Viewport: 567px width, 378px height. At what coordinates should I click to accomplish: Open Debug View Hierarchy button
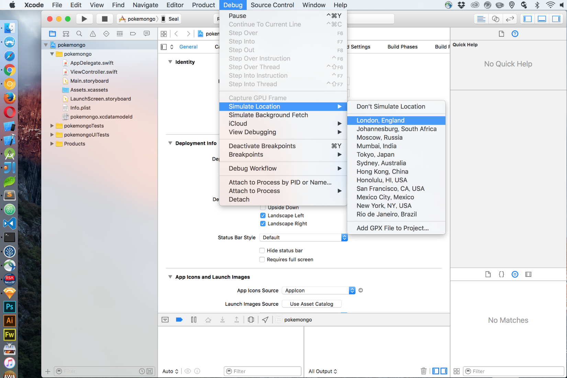(x=251, y=320)
